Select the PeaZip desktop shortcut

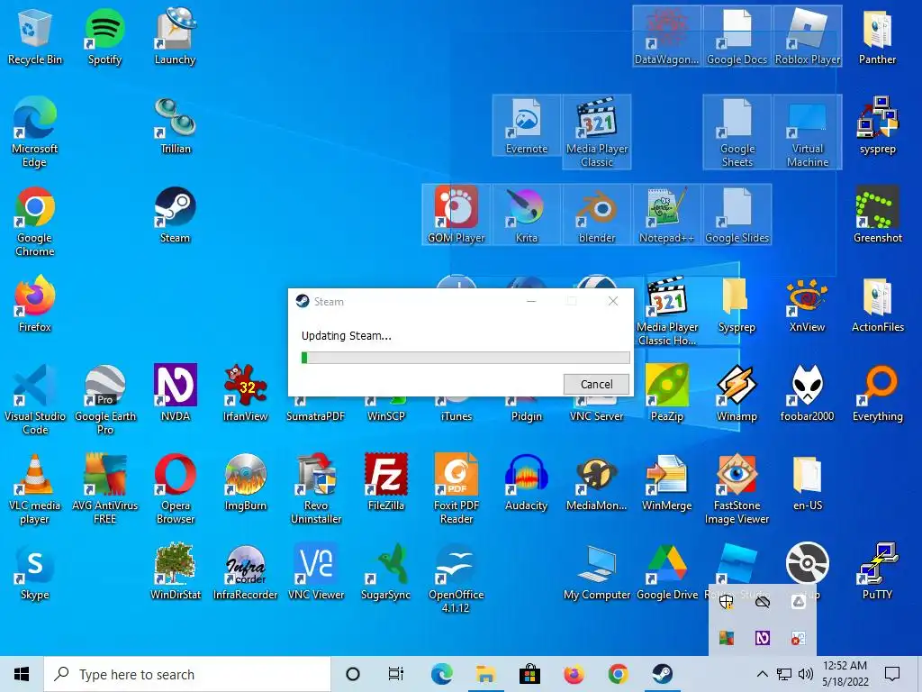(x=667, y=393)
